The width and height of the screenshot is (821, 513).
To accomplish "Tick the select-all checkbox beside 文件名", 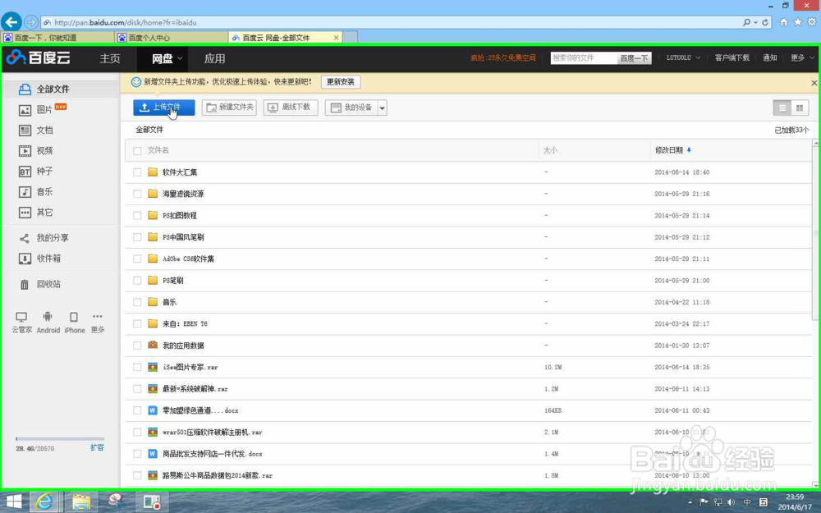I will coord(137,151).
